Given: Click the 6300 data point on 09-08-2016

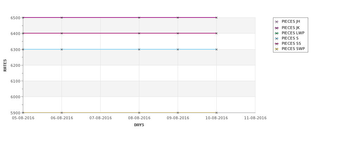Looking at the screenshot, I should pyautogui.click(x=178, y=49).
